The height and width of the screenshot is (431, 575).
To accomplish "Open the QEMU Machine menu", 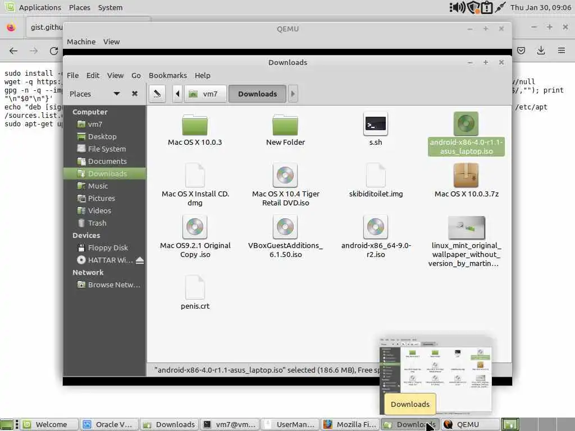I will click(x=81, y=42).
